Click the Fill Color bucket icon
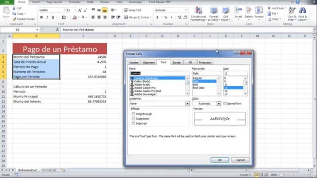 (75, 17)
